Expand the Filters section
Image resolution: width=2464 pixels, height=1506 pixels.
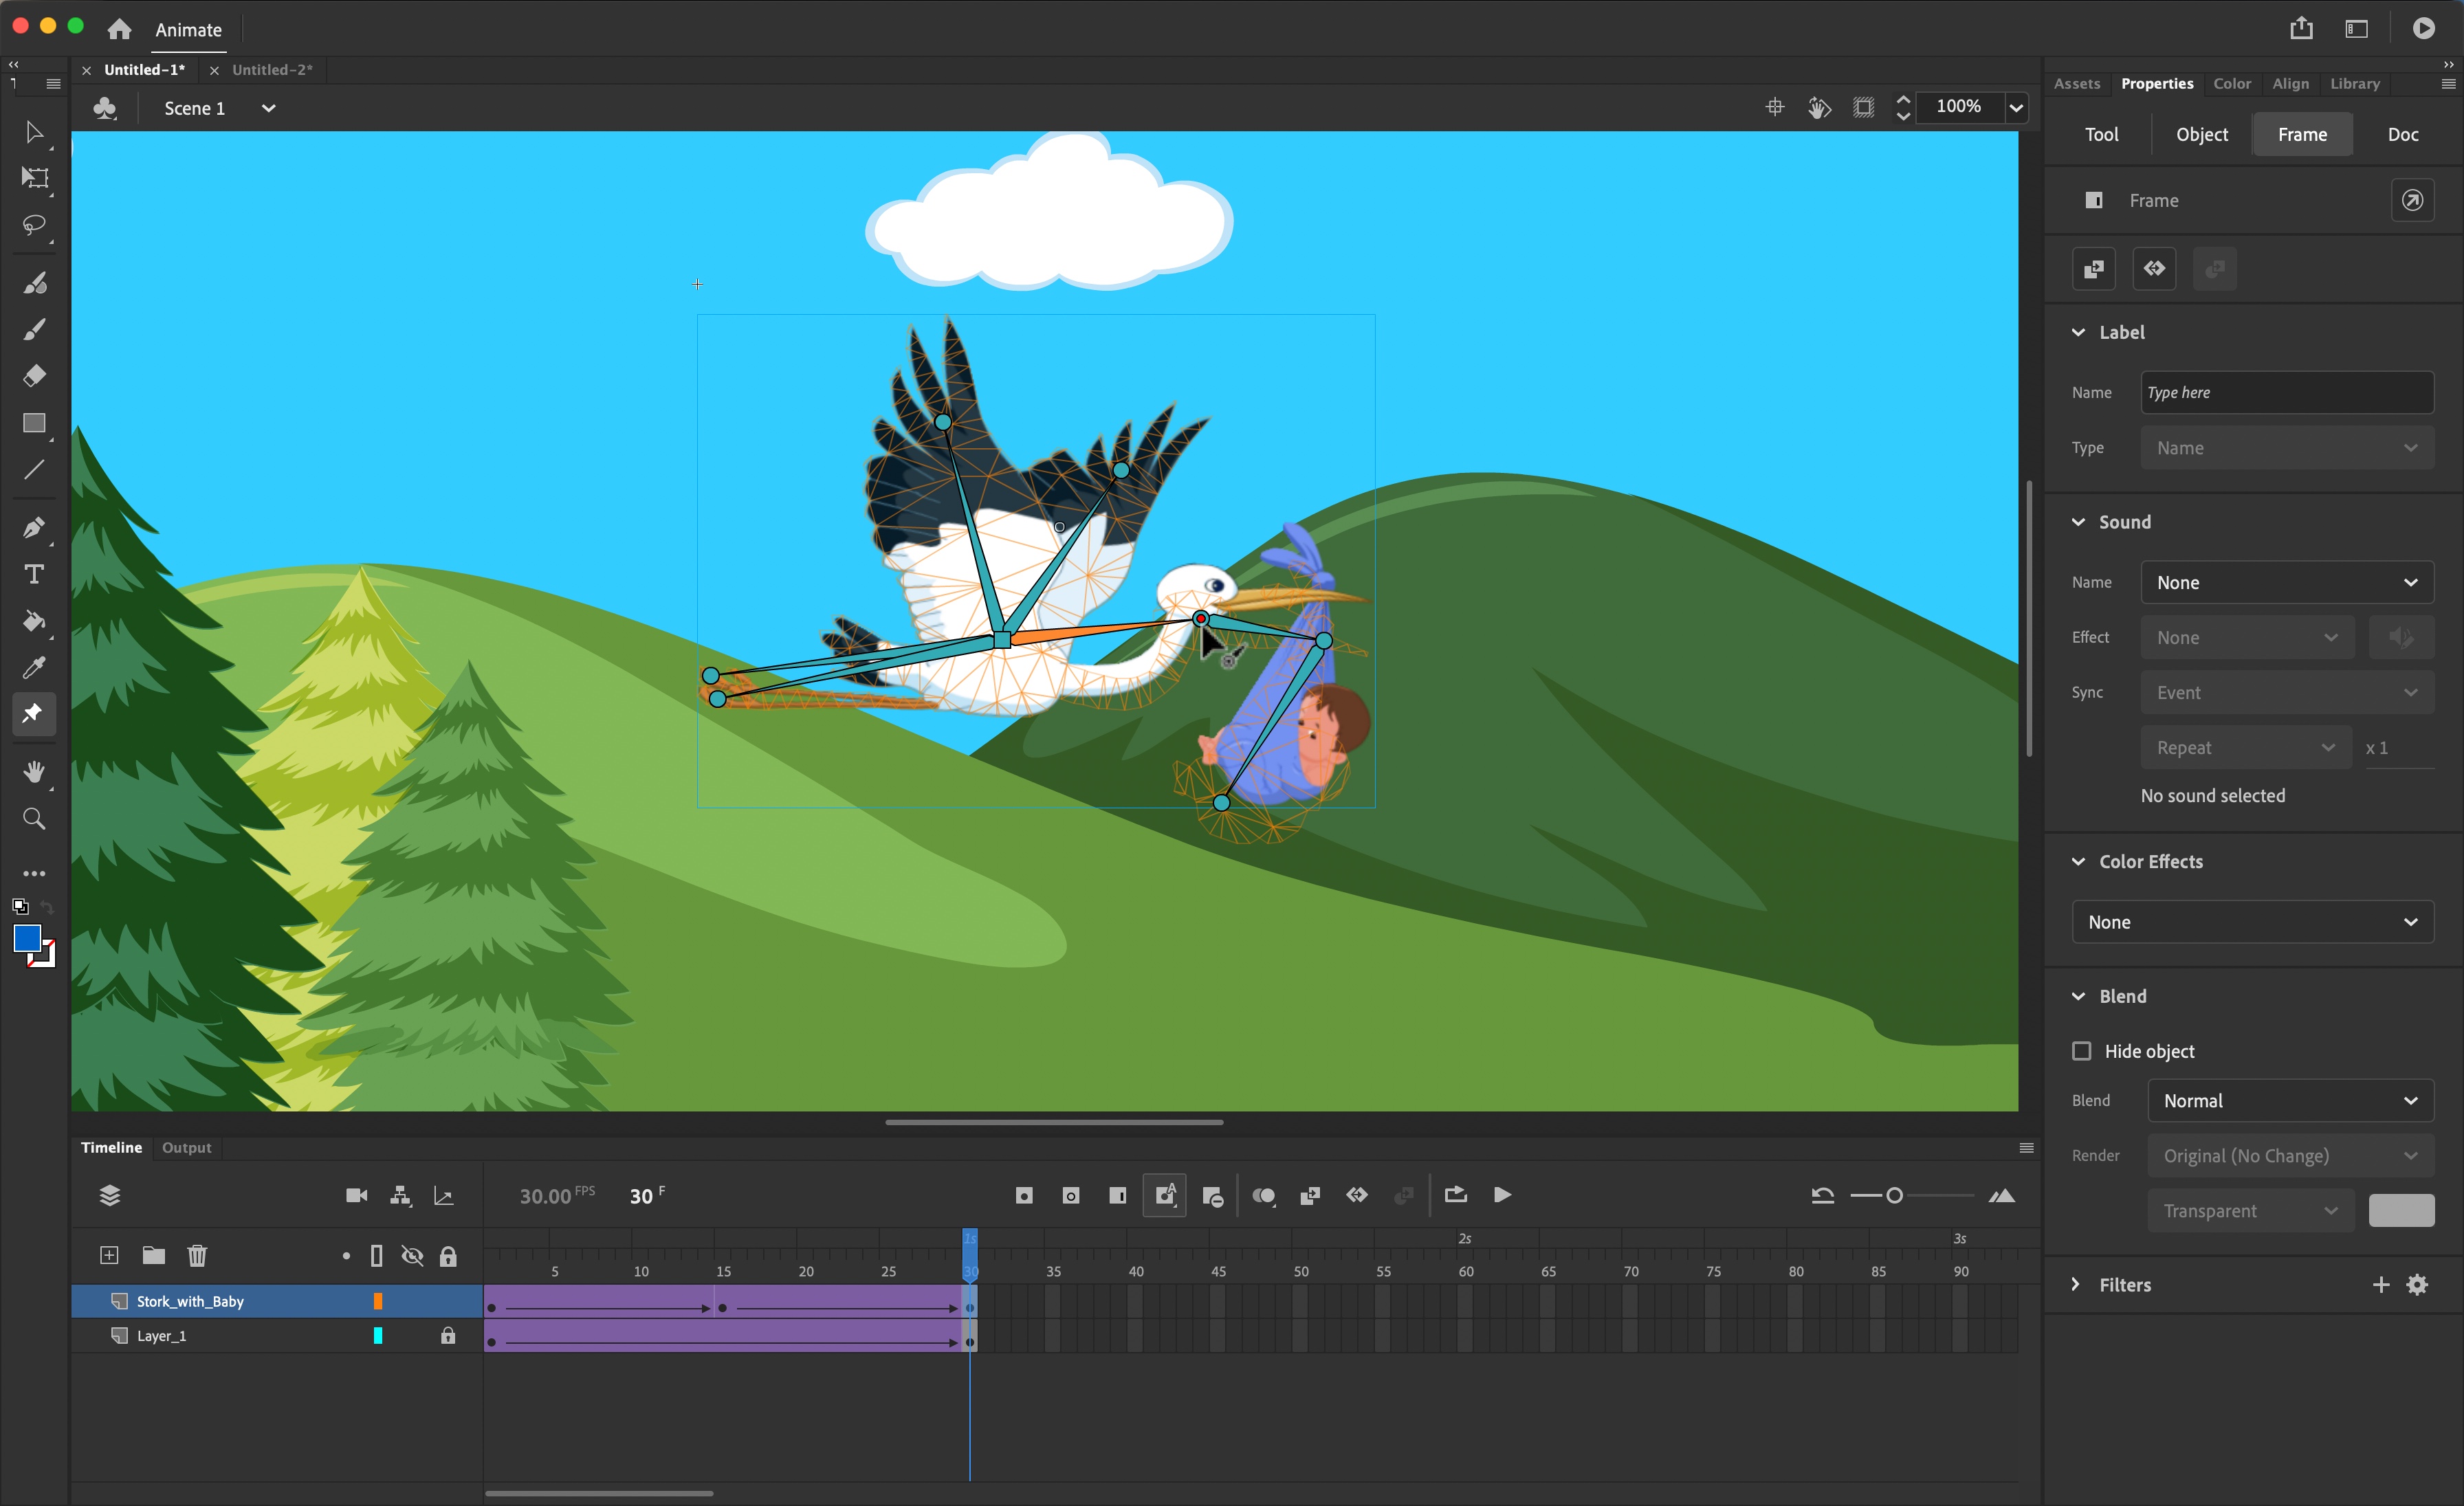point(2082,1284)
